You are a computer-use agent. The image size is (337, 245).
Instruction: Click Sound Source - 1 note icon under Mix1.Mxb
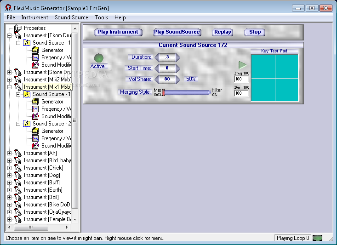[x=27, y=94]
